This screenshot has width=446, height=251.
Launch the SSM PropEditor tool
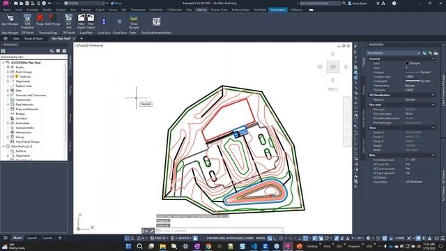[x=27, y=22]
